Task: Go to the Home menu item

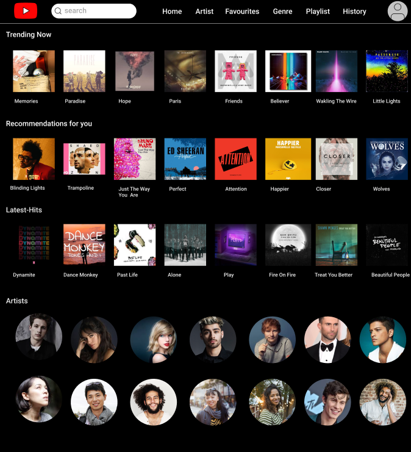Action: click(172, 12)
